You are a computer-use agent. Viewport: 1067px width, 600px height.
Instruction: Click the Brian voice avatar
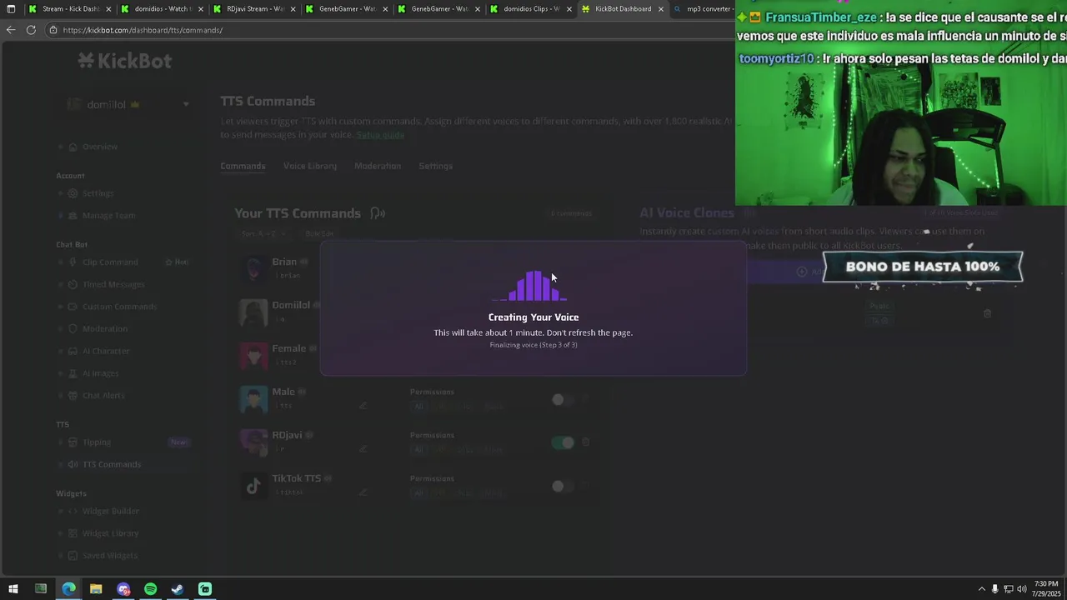pyautogui.click(x=253, y=269)
